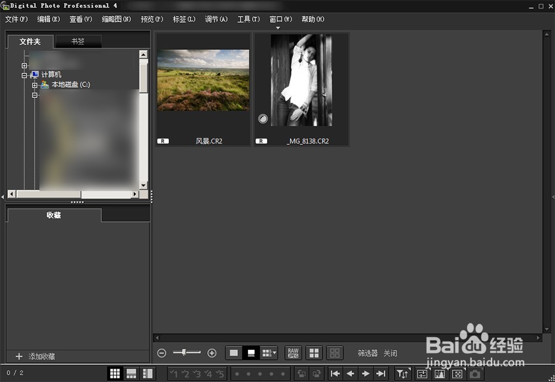Image resolution: width=555 pixels, height=382 pixels.
Task: Clear selection with the outlined-squares icon
Action: (x=334, y=353)
